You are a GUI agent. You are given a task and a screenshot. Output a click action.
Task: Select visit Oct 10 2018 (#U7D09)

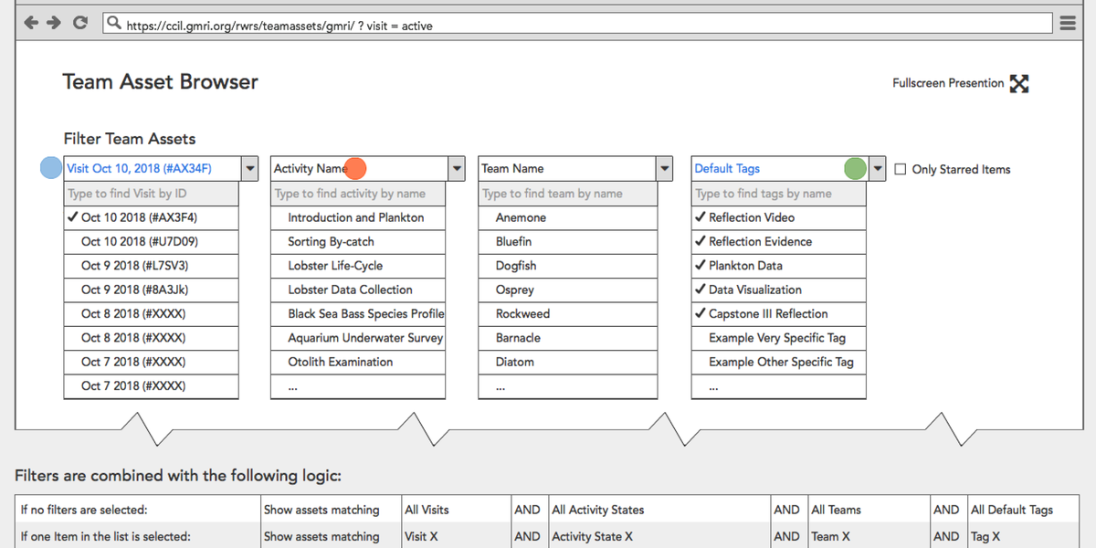[151, 242]
